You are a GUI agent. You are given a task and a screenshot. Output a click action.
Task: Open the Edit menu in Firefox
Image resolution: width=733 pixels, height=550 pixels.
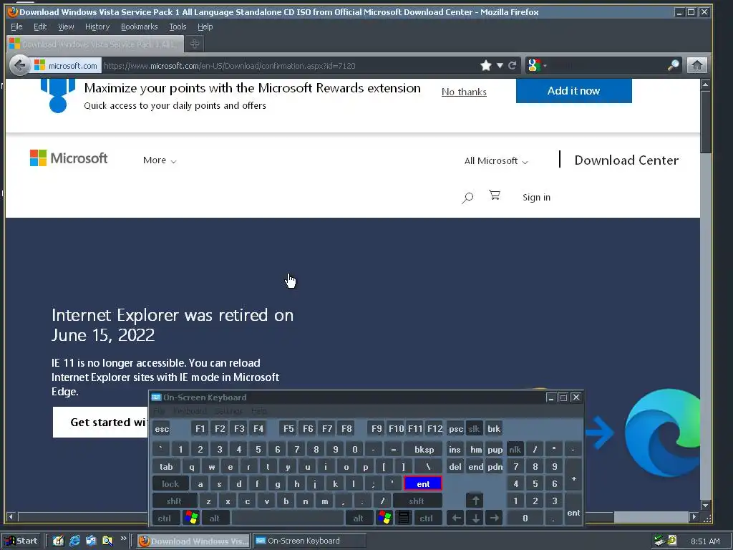pyautogui.click(x=40, y=26)
